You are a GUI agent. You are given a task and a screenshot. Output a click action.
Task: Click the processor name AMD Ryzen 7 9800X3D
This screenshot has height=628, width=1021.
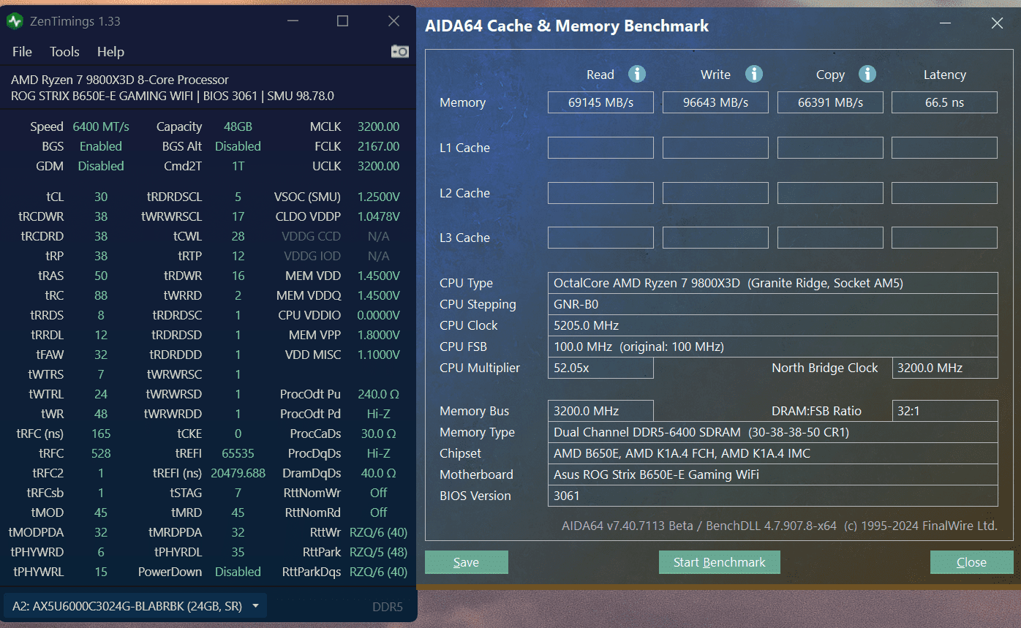(120, 80)
